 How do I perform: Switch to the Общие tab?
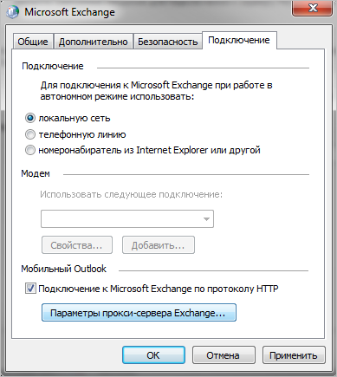tap(33, 42)
